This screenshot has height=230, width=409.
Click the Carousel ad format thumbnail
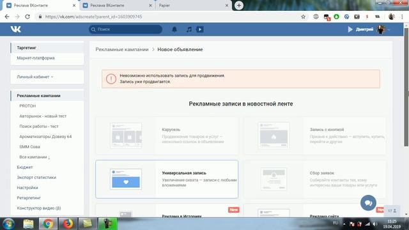pyautogui.click(x=126, y=135)
